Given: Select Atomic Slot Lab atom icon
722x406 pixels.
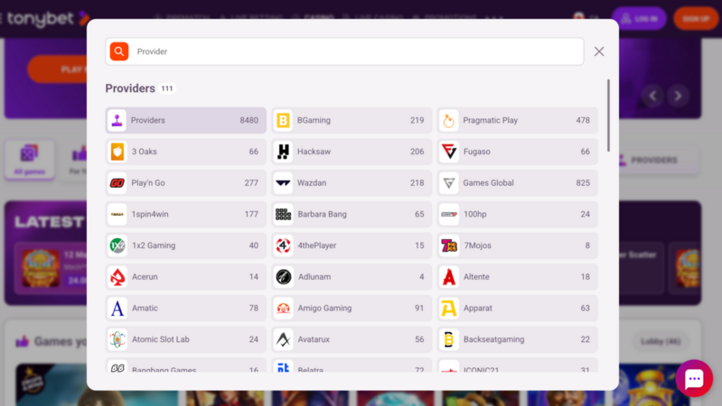Looking at the screenshot, I should (117, 339).
